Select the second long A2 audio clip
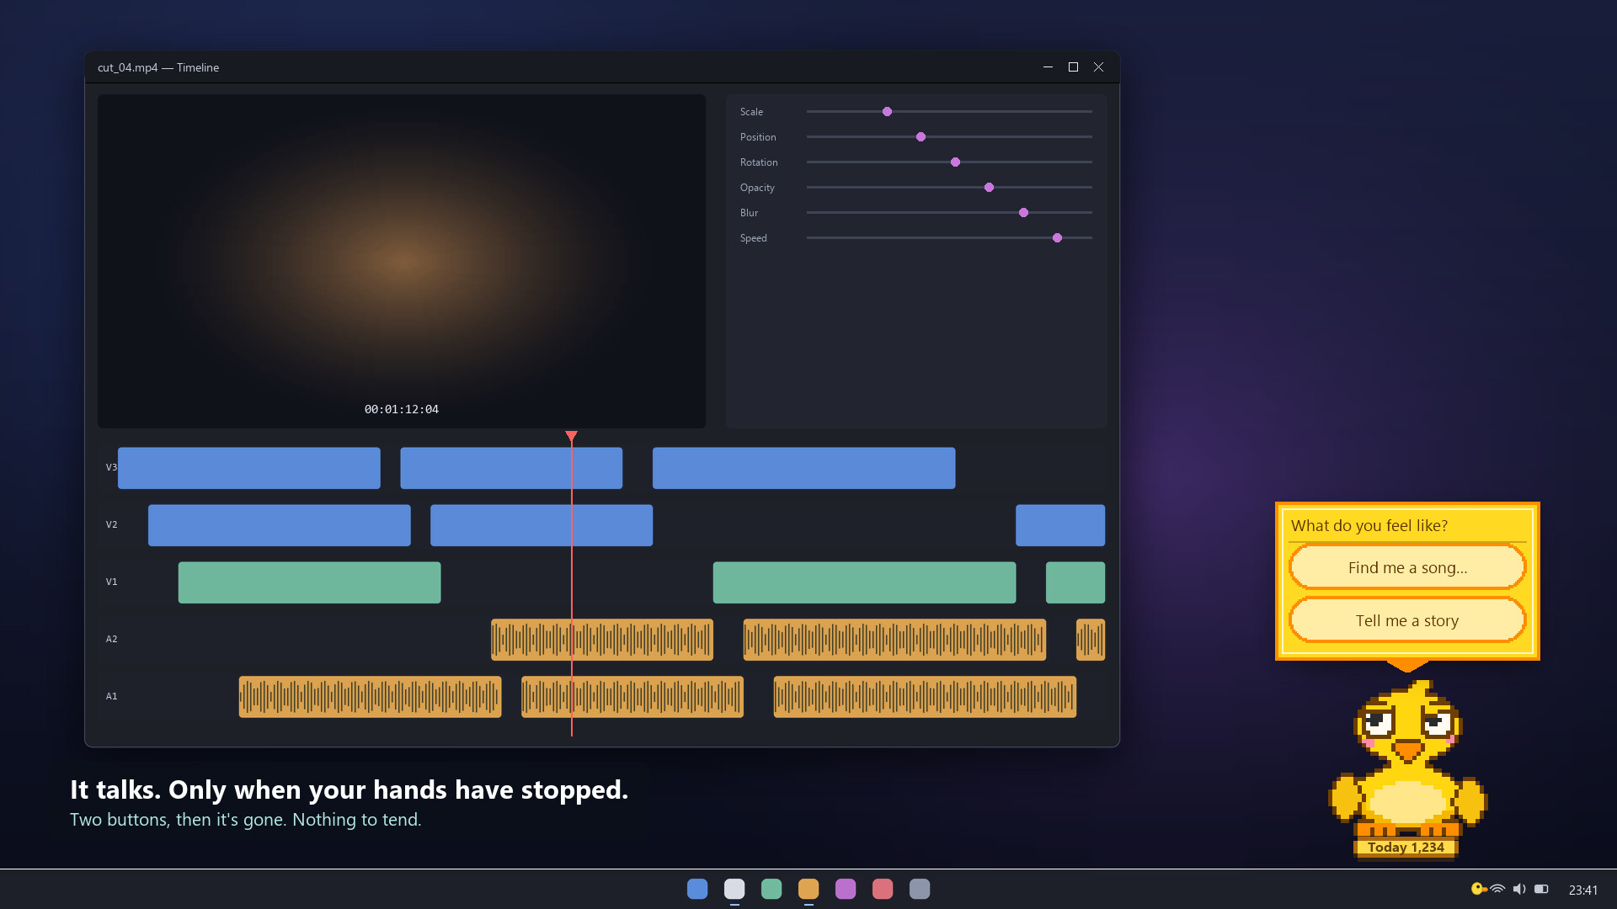Screen dimensions: 1617x909 click(894, 640)
